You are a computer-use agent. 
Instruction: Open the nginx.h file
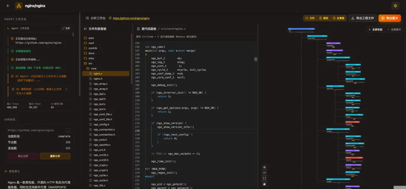[106, 79]
